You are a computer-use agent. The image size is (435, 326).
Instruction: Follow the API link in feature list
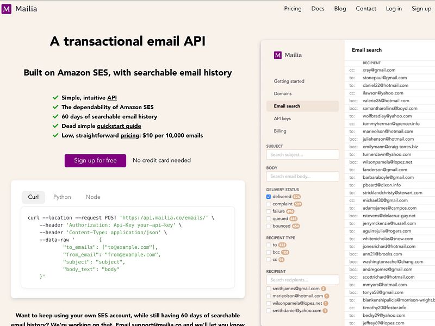tap(112, 98)
